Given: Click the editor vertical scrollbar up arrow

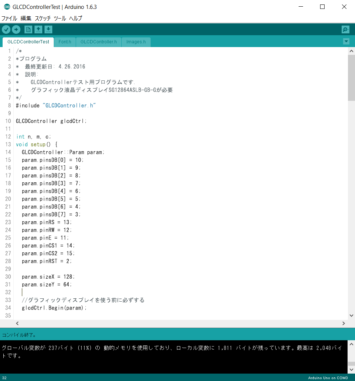Looking at the screenshot, I should [x=351, y=51].
